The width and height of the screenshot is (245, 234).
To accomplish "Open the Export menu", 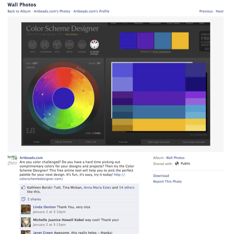I will 190,23.
